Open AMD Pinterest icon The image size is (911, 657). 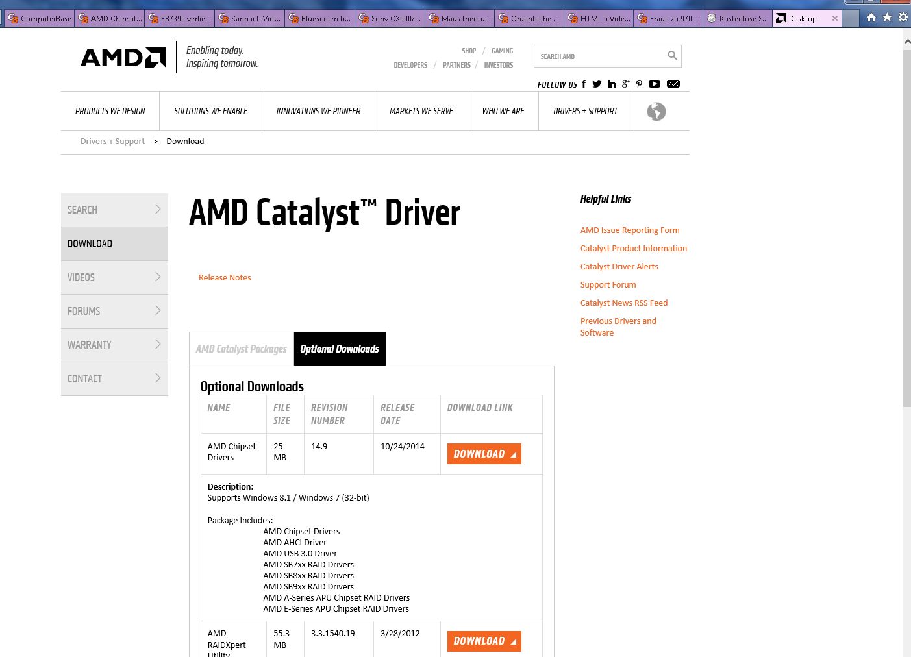[x=639, y=84]
